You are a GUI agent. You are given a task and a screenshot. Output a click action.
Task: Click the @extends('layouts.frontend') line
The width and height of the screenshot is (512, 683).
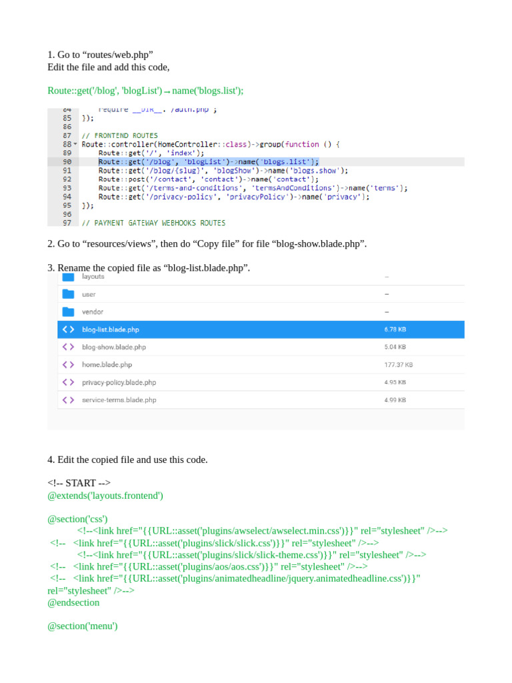tap(105, 496)
